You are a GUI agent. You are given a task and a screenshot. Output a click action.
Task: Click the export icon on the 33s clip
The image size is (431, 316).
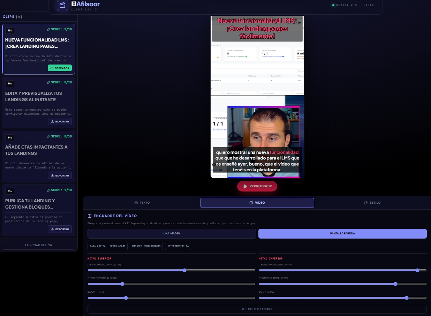click(52, 229)
